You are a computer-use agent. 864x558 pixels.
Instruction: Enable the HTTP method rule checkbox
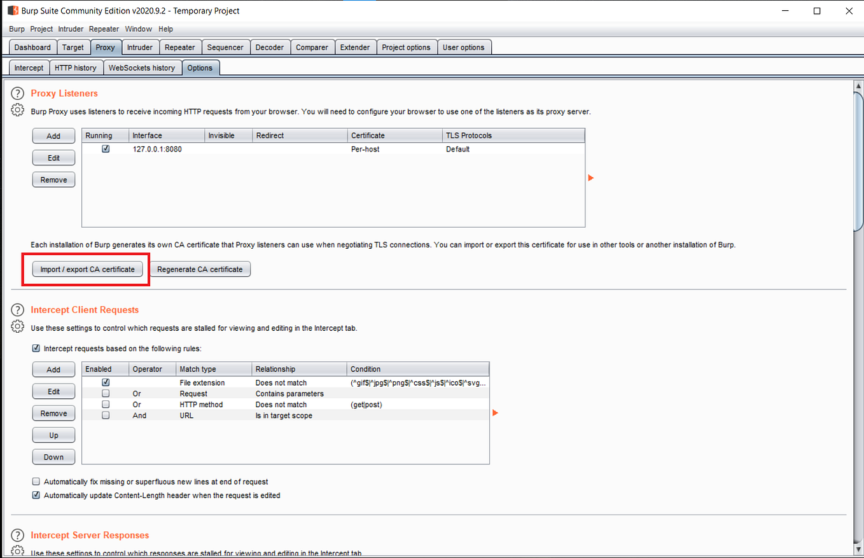[x=106, y=405]
